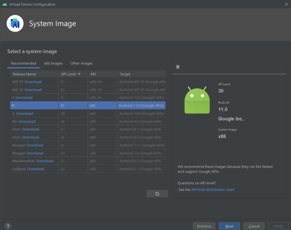The height and width of the screenshot is (230, 291).
Task: Go back with the Previous button
Action: click(204, 226)
